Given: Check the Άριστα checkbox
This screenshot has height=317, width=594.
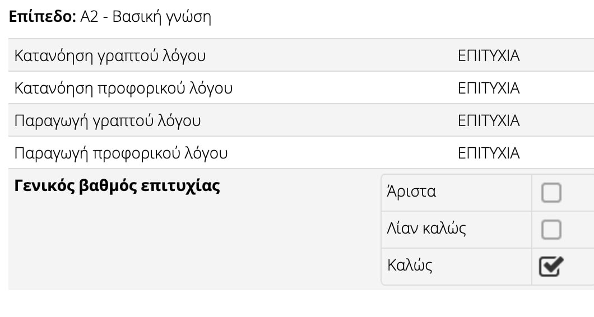Looking at the screenshot, I should (551, 193).
